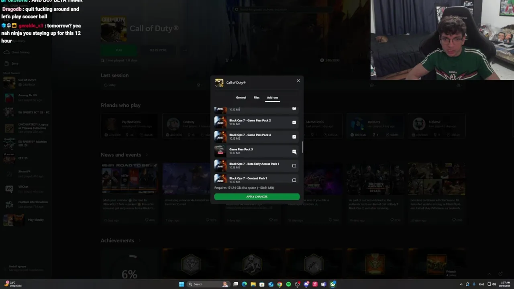Click the Apply Changes button
514x289 pixels.
tap(257, 197)
